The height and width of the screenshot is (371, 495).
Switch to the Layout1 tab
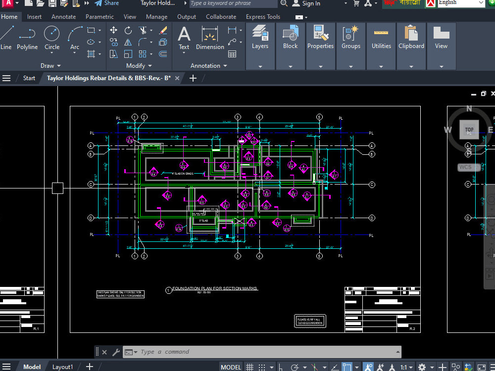(62, 367)
